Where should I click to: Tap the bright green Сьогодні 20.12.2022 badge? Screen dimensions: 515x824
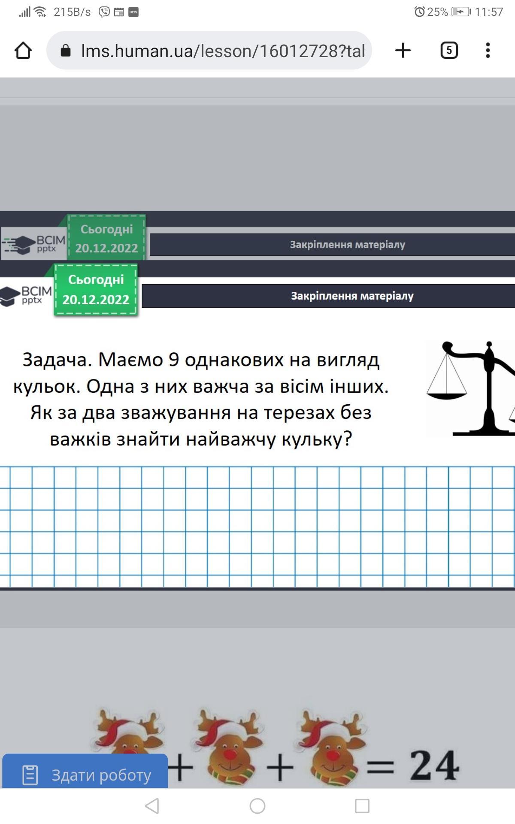96,290
